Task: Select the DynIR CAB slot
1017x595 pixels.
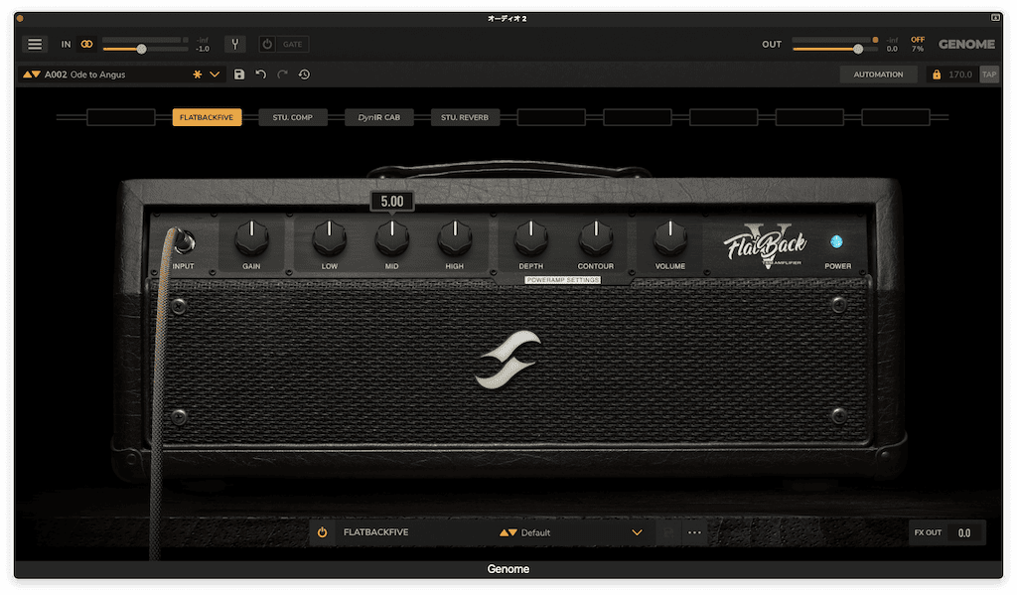Action: [378, 117]
